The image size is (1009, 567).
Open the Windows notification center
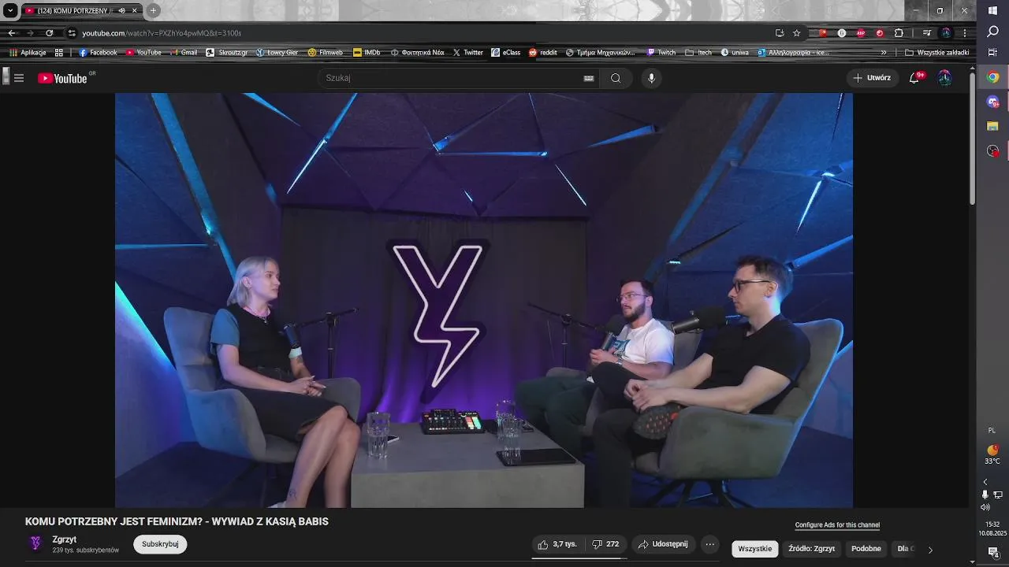993,552
